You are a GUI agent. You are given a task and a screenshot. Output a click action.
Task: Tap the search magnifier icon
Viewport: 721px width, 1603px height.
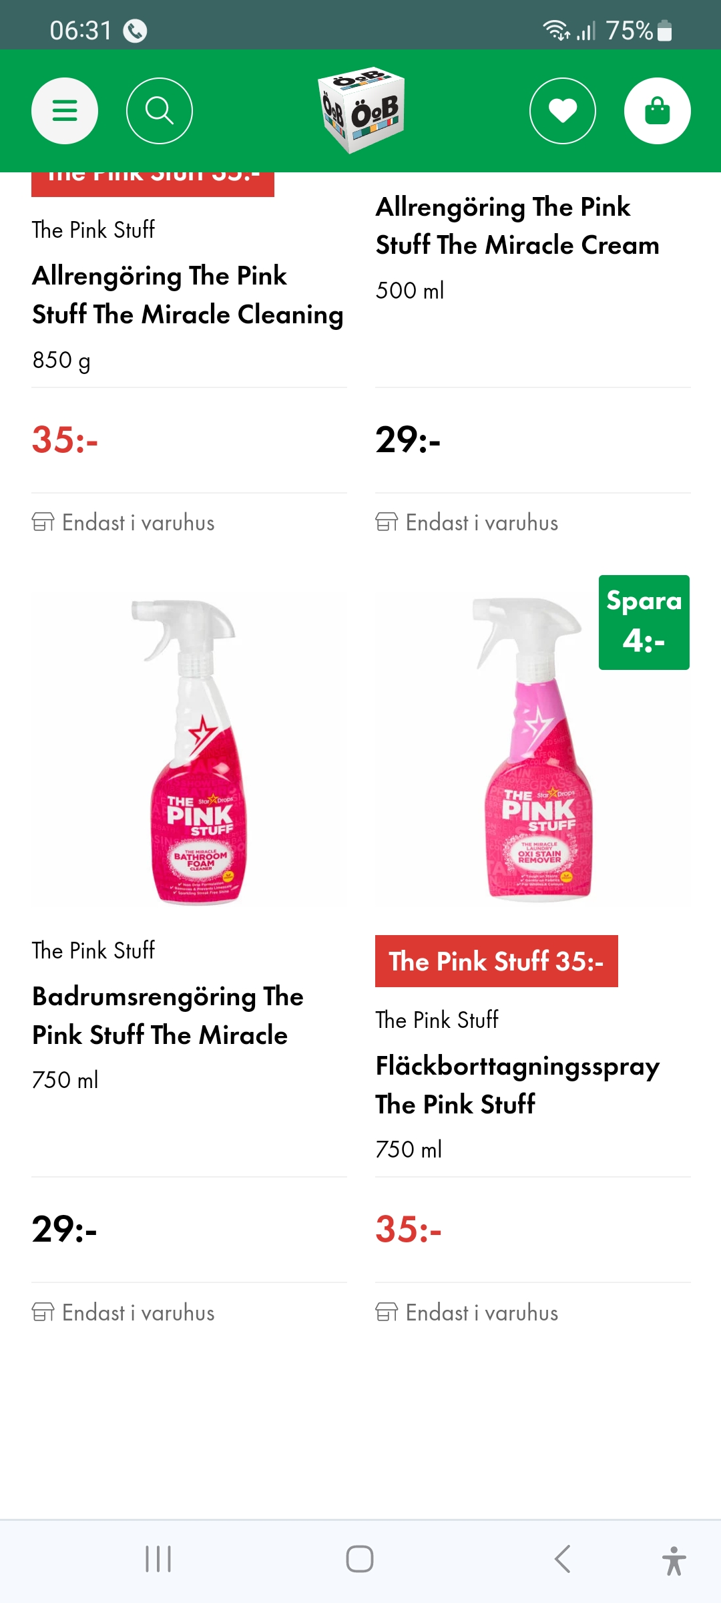pos(160,111)
